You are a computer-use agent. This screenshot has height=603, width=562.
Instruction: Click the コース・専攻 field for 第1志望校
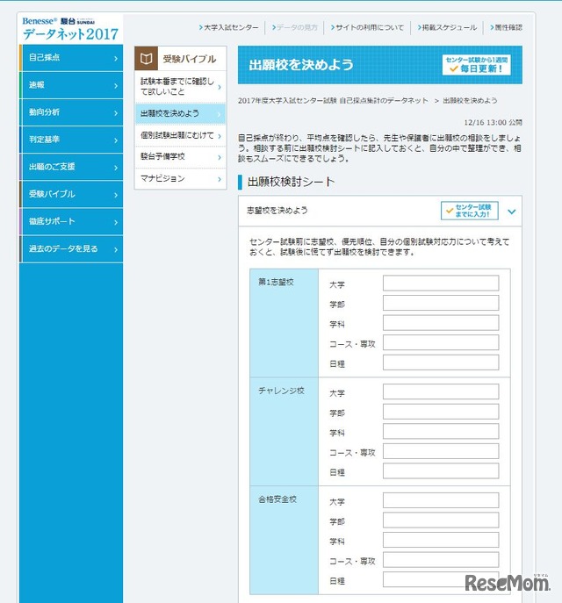[441, 342]
